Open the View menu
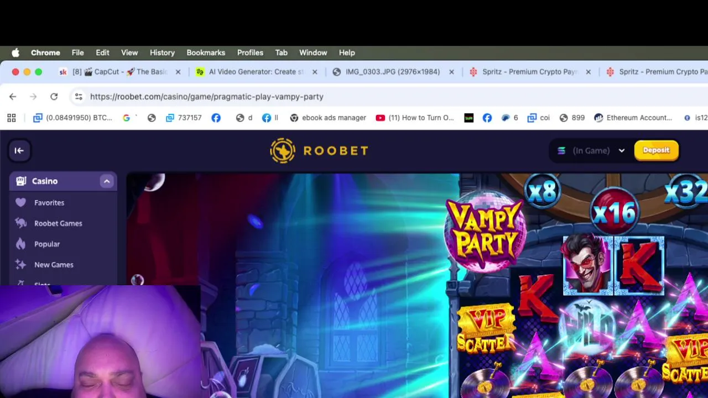This screenshot has width=708, height=398. (129, 53)
